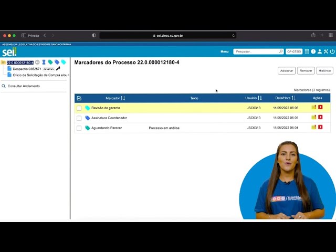336x252 pixels.
Task: Click the 'Assinatura Coordenador' marker name
Action: tap(109, 118)
